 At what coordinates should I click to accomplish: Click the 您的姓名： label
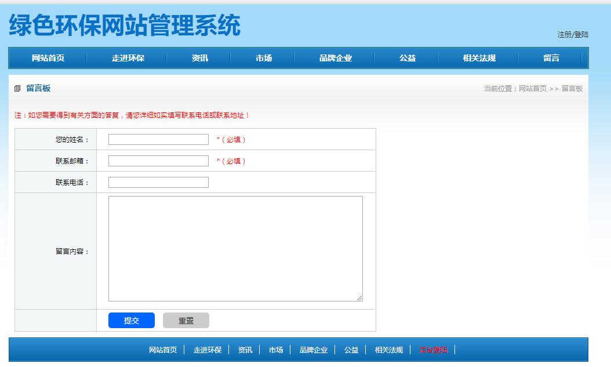tap(72, 140)
